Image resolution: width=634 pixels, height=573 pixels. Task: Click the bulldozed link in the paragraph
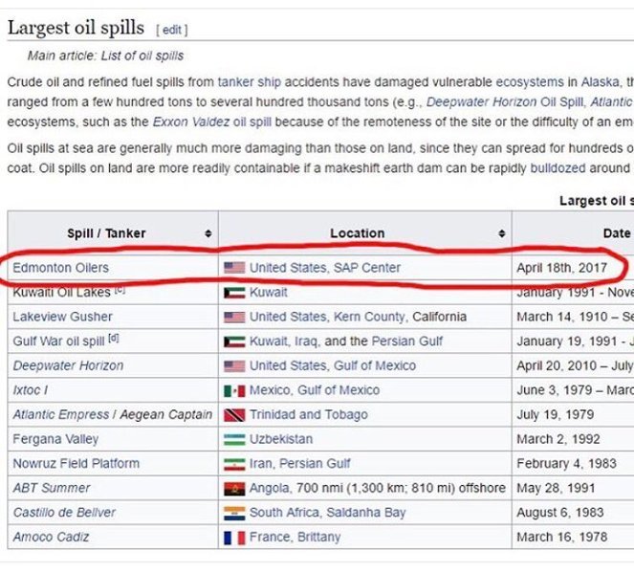557,167
